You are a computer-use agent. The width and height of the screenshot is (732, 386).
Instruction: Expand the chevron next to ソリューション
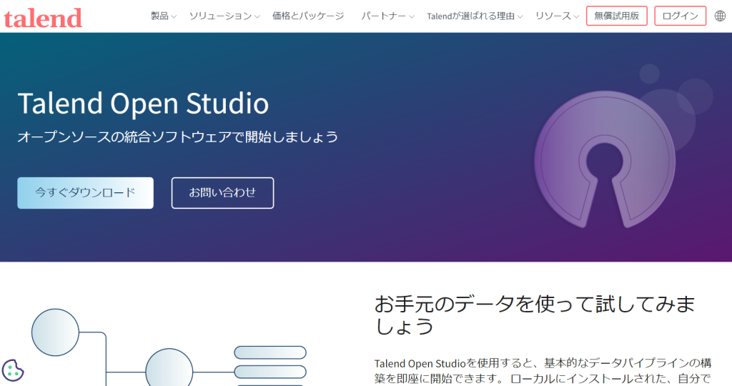(257, 17)
